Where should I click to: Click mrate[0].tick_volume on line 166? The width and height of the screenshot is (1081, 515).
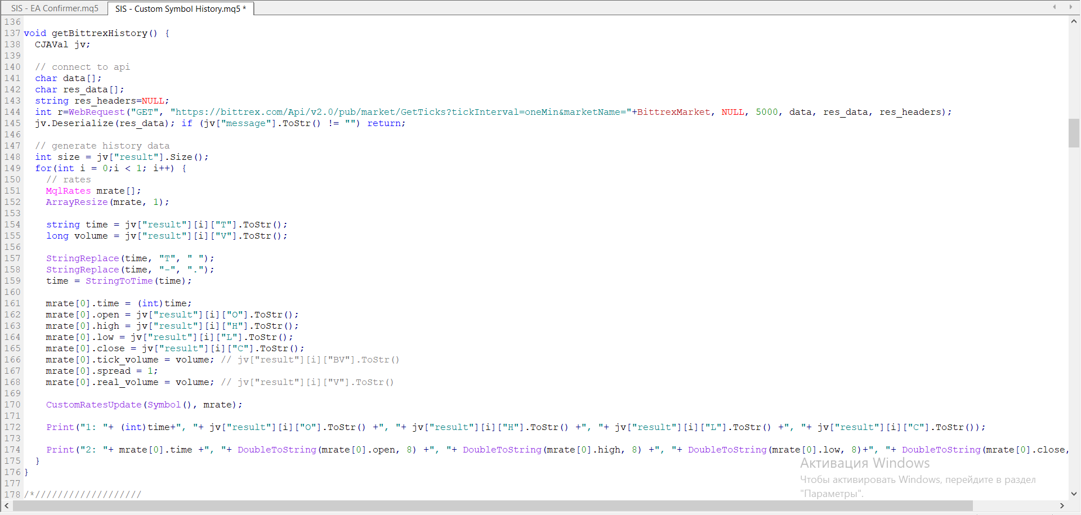[x=102, y=360]
